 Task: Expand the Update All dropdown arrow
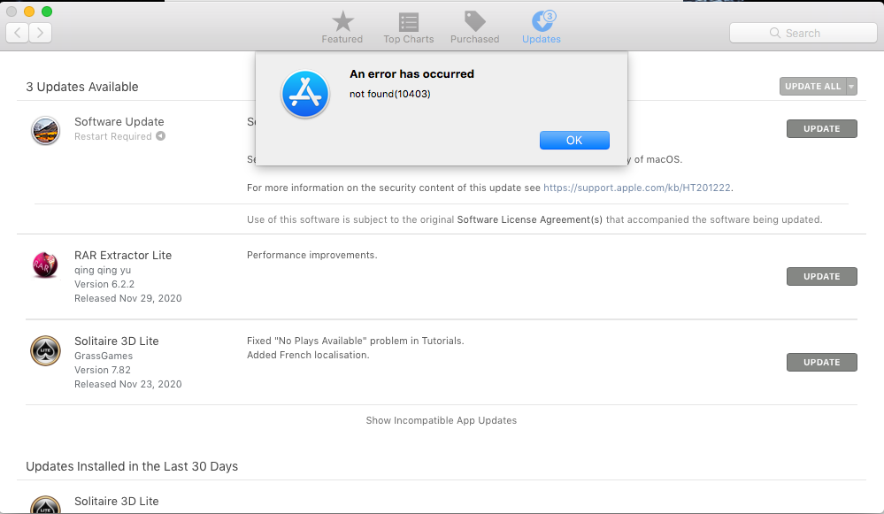[x=849, y=87]
